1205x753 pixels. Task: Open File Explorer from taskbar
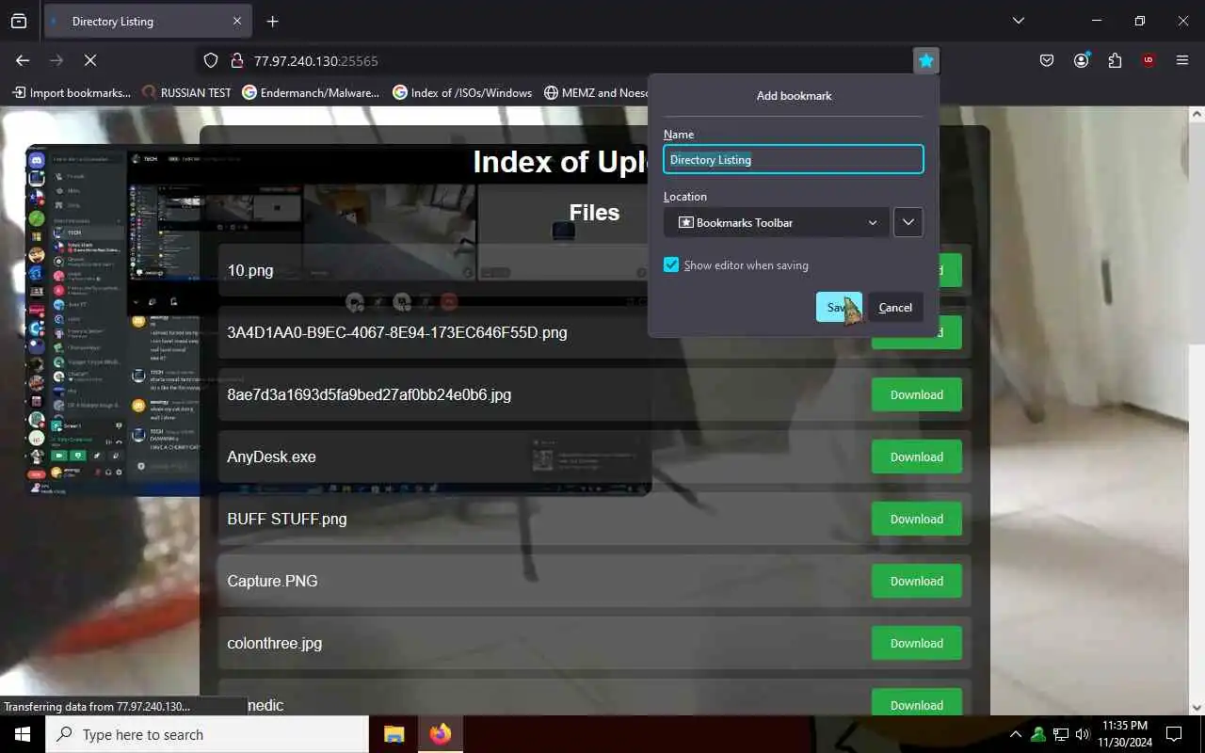tap(394, 734)
